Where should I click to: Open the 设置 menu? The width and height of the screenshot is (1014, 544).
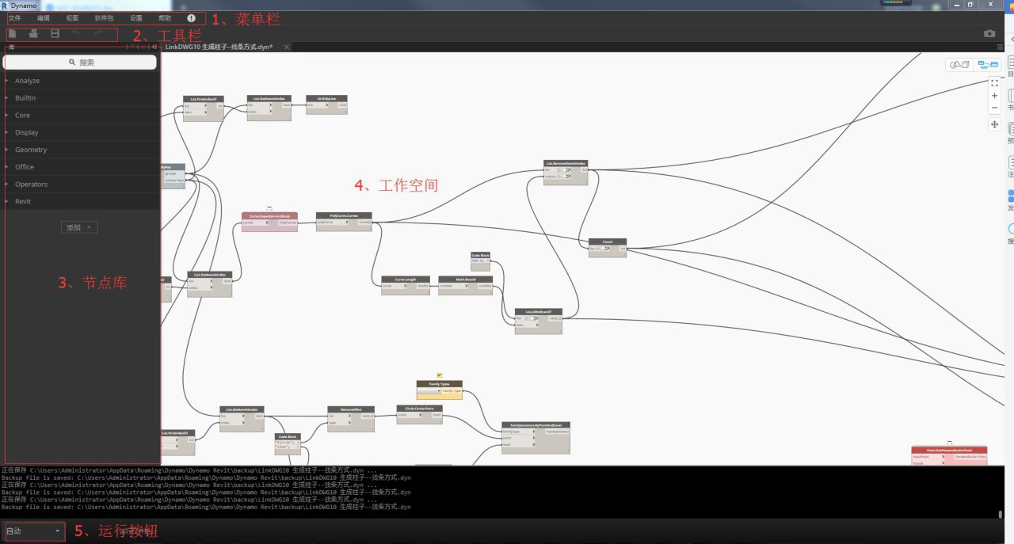(x=136, y=17)
